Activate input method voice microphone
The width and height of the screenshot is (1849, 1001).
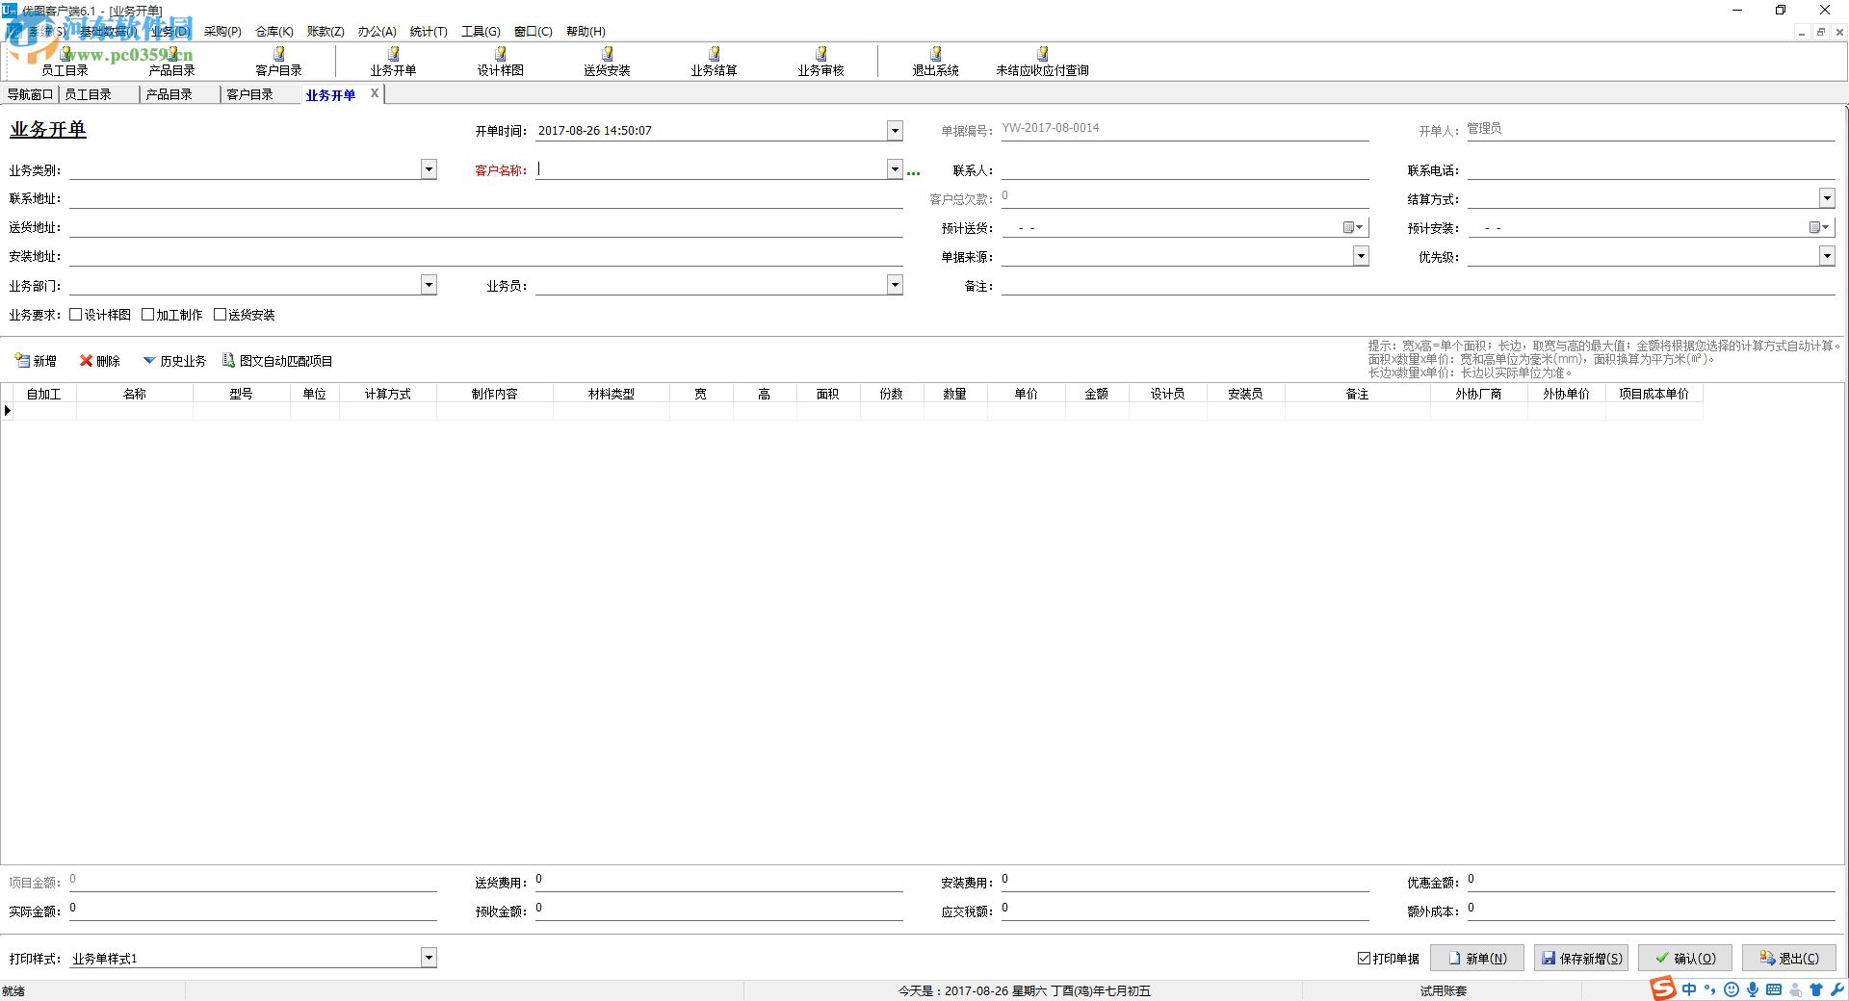(x=1753, y=989)
